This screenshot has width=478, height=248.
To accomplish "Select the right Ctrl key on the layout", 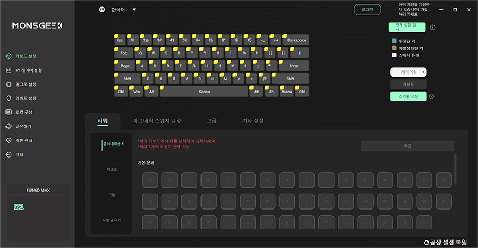I will click(x=302, y=92).
